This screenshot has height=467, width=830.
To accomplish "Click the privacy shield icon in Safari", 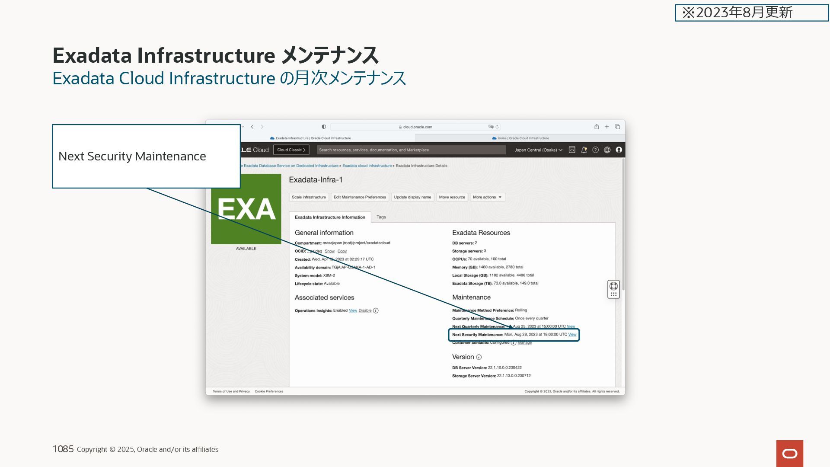I will point(324,127).
